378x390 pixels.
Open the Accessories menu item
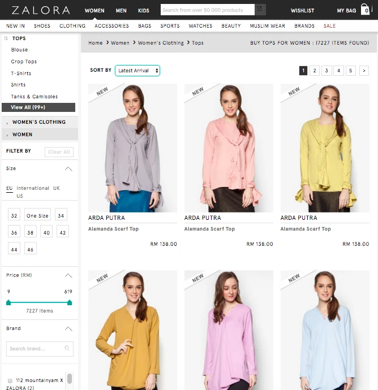[x=111, y=26]
